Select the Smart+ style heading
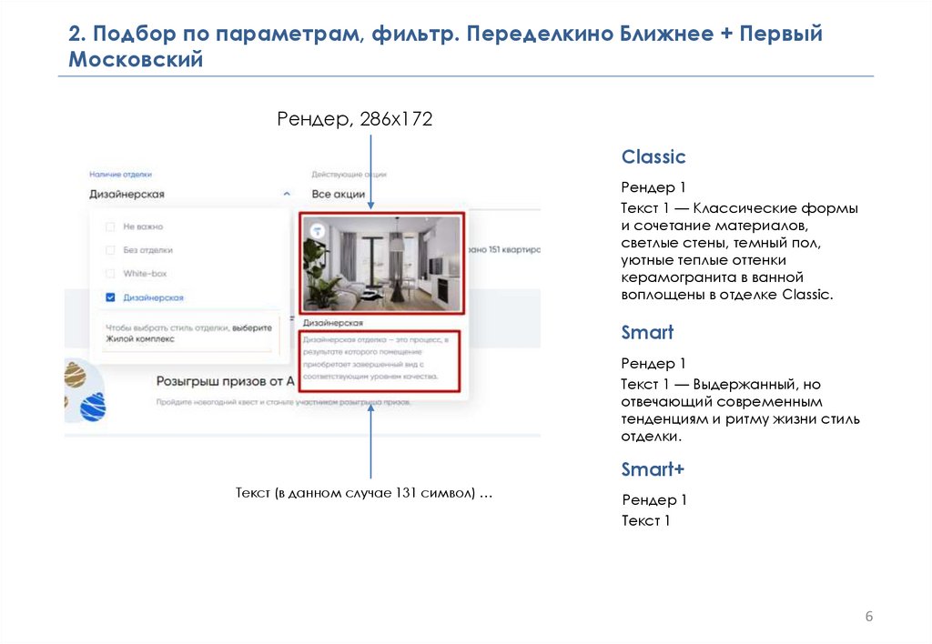932x644 pixels. point(652,469)
